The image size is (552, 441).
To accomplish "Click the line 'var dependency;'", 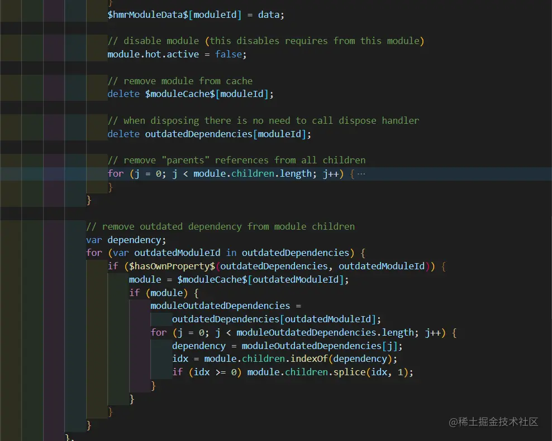I will click(126, 240).
